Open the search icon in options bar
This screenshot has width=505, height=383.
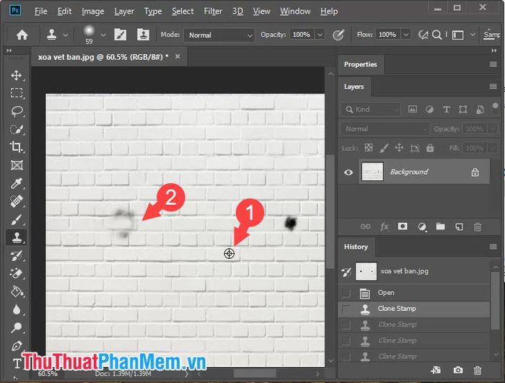[x=436, y=35]
